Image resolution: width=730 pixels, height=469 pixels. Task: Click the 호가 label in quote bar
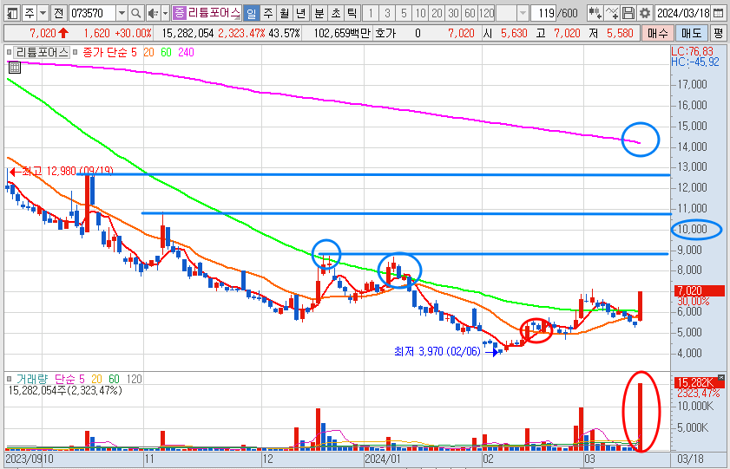click(x=385, y=33)
